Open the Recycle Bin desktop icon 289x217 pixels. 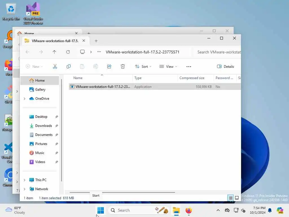pos(11,12)
